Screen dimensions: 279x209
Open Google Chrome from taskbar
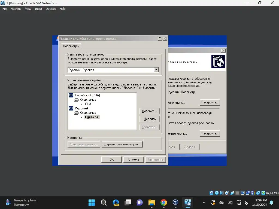163,202
